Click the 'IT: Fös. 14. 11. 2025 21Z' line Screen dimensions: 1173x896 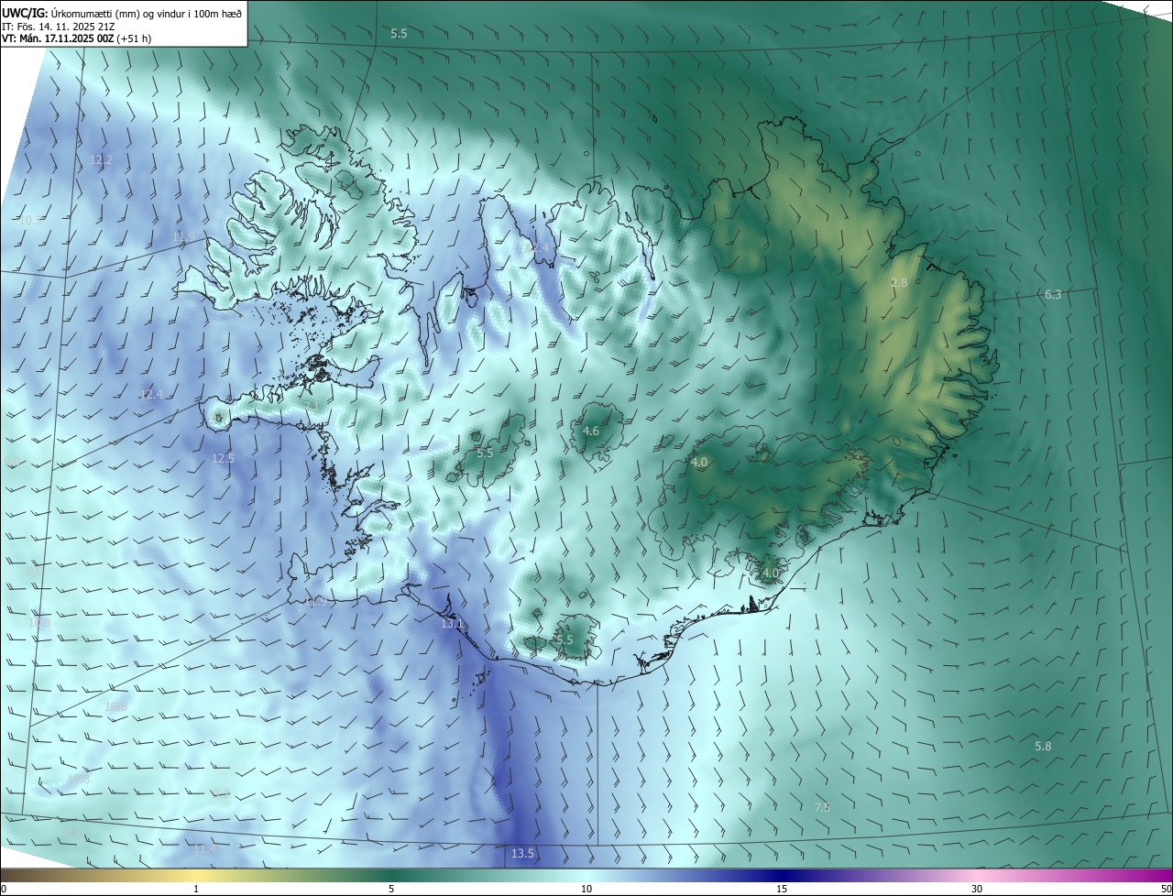coord(57,26)
